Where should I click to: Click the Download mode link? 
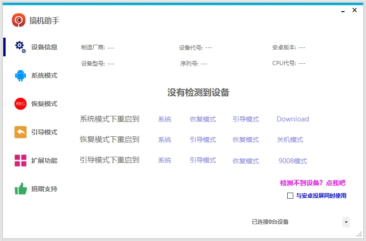[x=293, y=119]
